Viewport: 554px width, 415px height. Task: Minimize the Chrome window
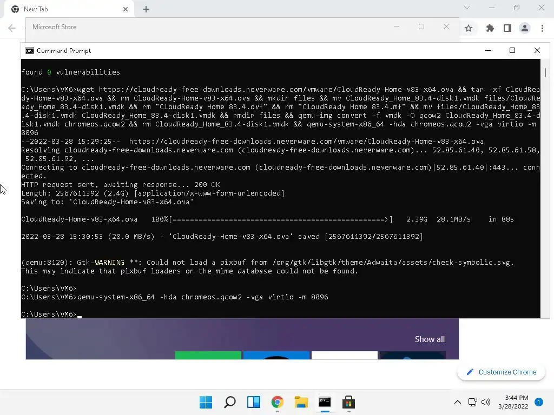pyautogui.click(x=492, y=8)
